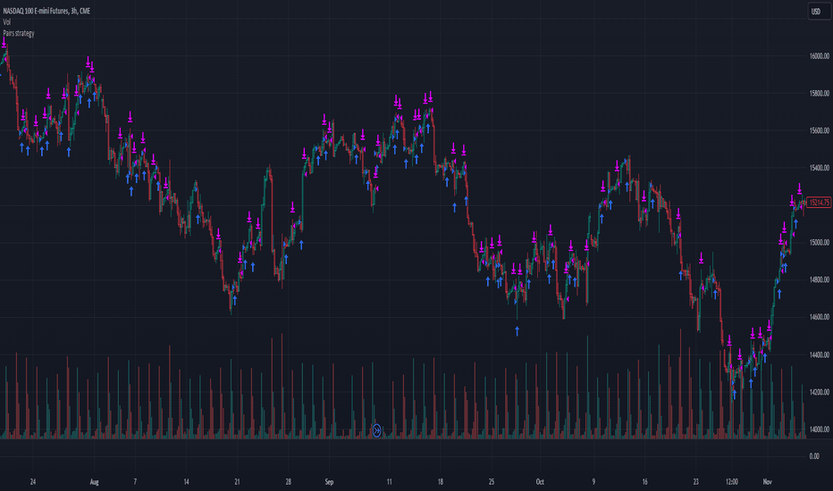Click the 24 date label on the time axis
The image size is (833, 491).
[x=33, y=482]
